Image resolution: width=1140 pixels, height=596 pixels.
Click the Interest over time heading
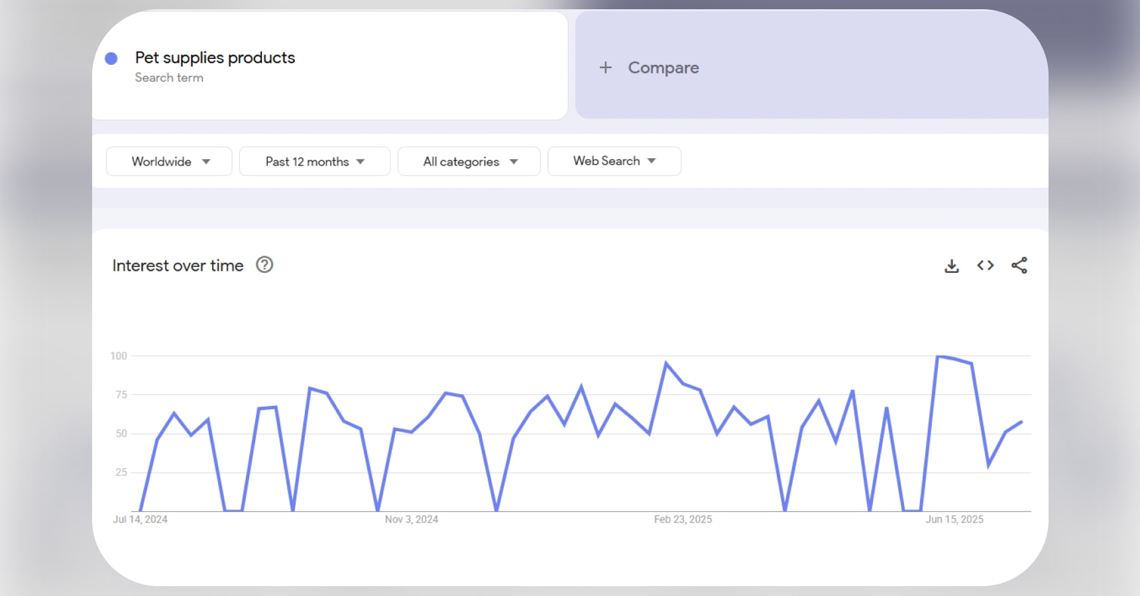[x=177, y=265]
